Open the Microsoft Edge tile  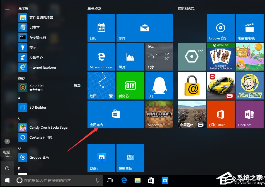point(101,56)
